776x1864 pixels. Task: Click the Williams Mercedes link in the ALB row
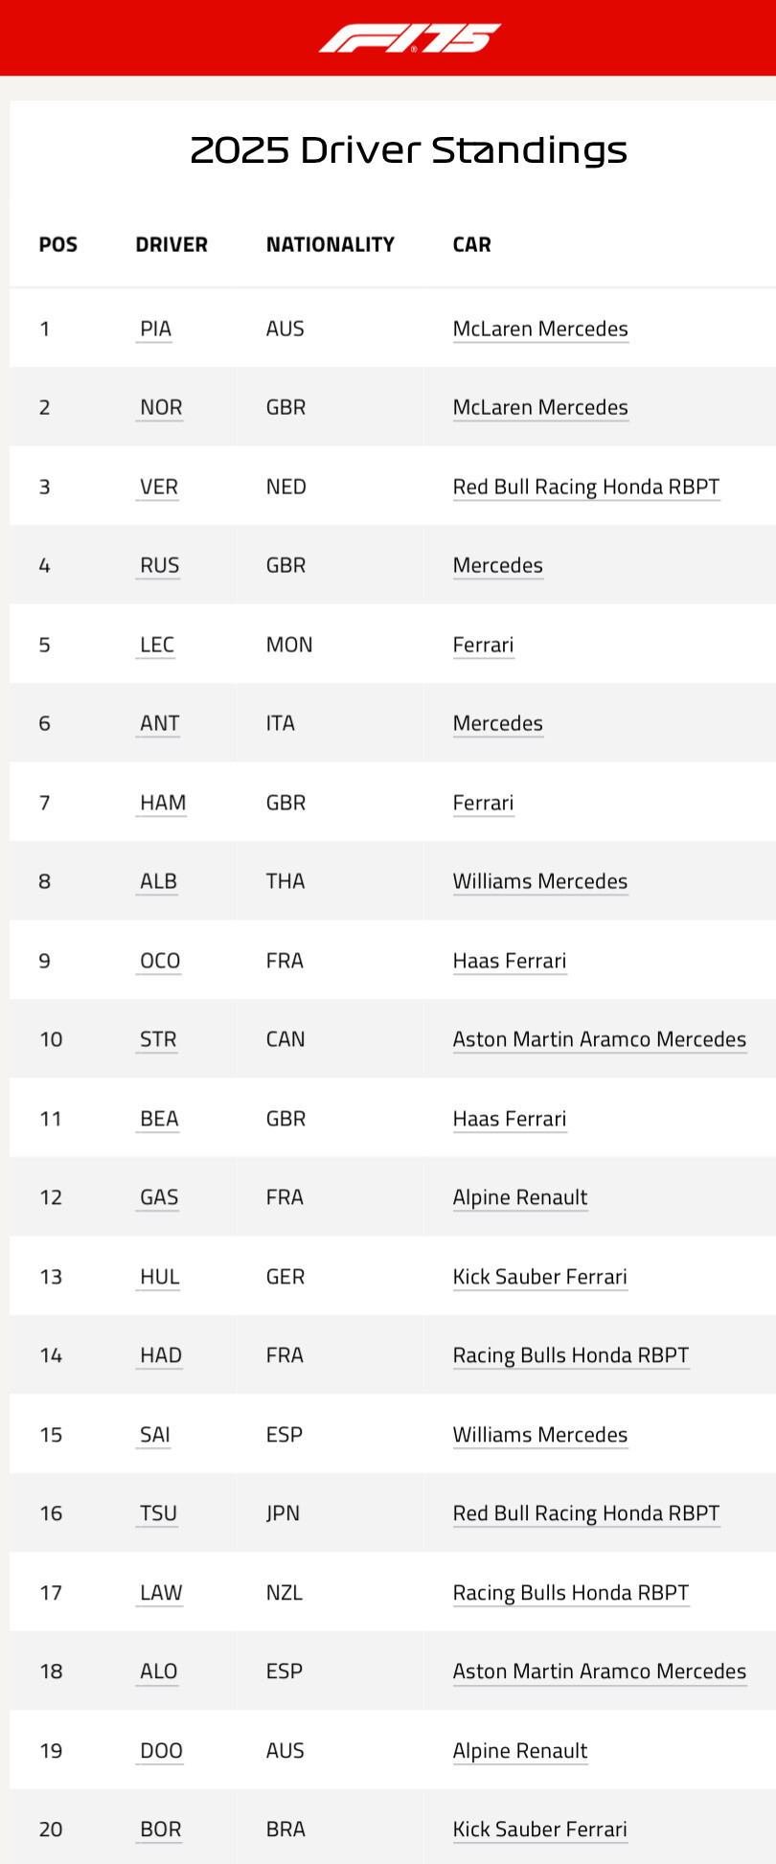point(540,881)
